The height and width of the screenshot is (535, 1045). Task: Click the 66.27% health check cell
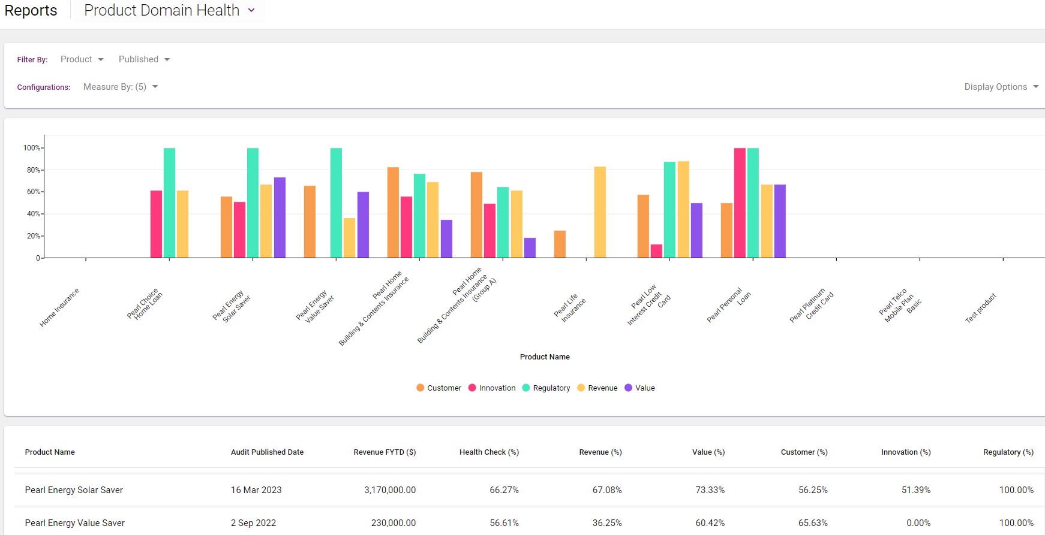coord(504,490)
